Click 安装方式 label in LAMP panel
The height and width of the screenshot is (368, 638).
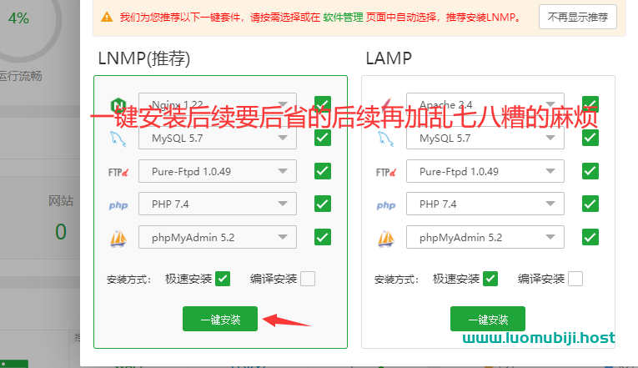coord(396,280)
